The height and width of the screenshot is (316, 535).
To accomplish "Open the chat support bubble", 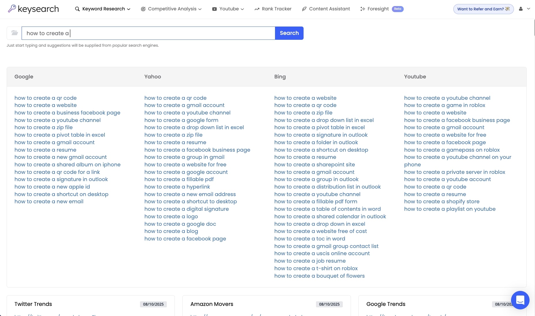I will pyautogui.click(x=520, y=300).
